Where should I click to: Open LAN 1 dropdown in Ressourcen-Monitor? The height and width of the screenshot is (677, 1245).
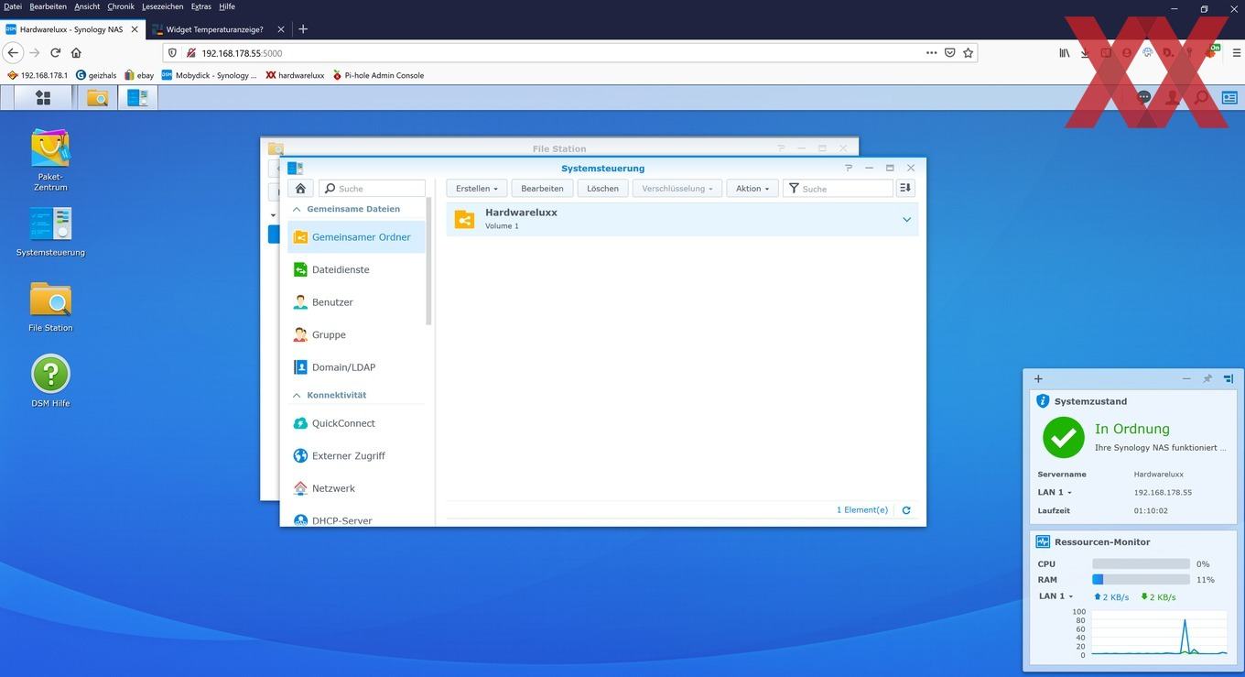(x=1056, y=596)
